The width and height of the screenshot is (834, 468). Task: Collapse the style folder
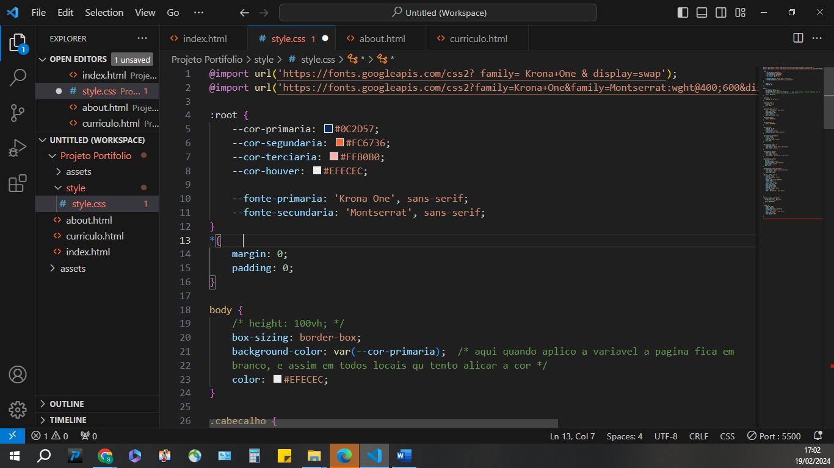coord(59,188)
